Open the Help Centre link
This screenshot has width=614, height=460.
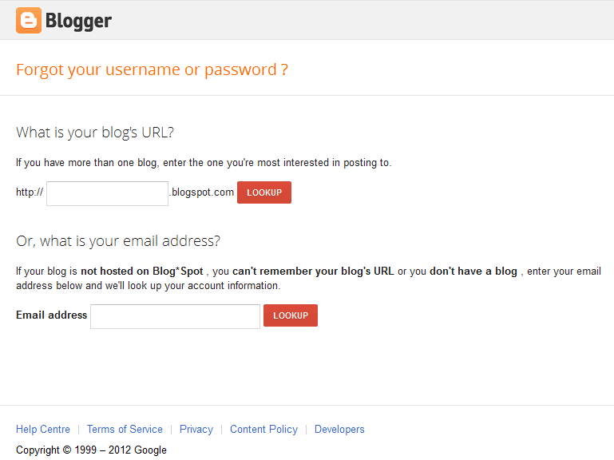pyautogui.click(x=43, y=429)
